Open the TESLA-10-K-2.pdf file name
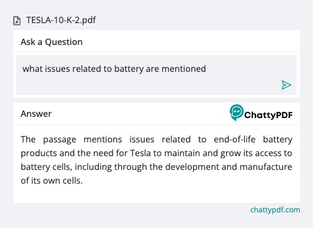This screenshot has height=228, width=313. click(61, 21)
